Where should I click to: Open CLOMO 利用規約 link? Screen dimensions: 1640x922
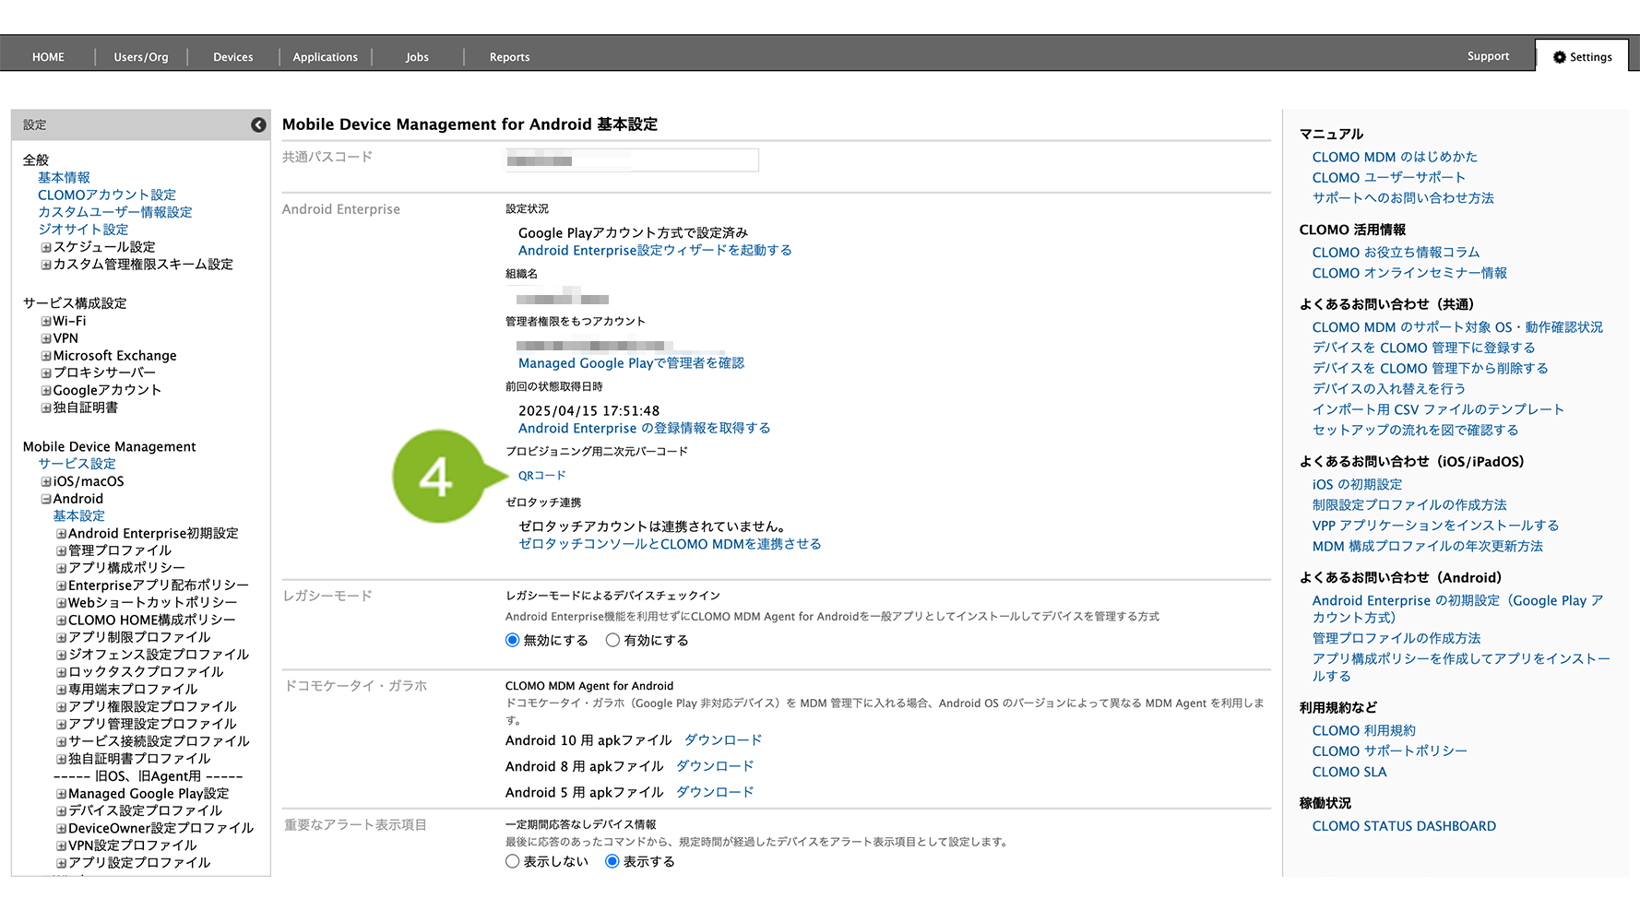click(x=1363, y=731)
